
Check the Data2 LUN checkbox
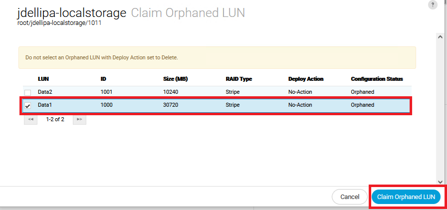coord(27,92)
